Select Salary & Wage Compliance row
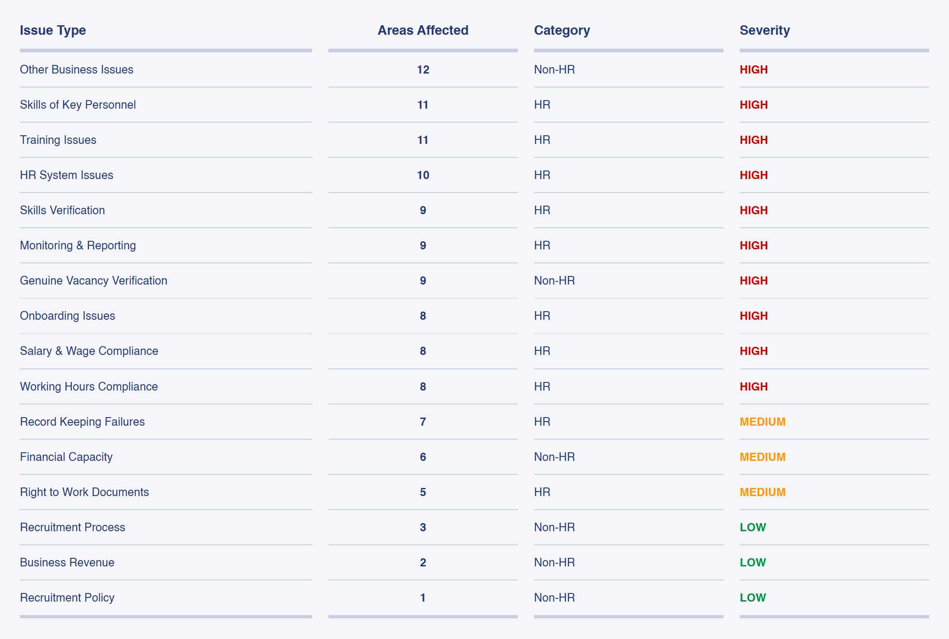This screenshot has height=639, width=949. (x=89, y=351)
